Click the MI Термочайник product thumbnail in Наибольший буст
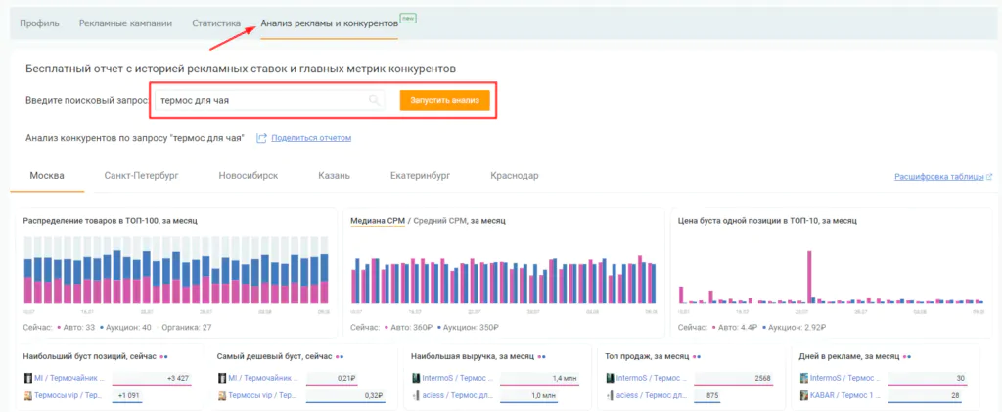This screenshot has width=1002, height=412. (x=27, y=378)
